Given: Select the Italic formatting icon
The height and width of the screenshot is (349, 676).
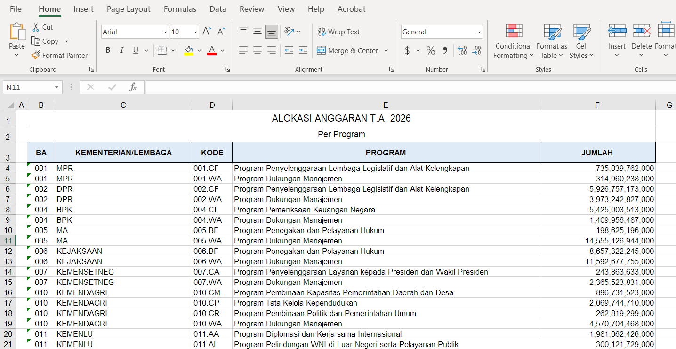Looking at the screenshot, I should (121, 50).
